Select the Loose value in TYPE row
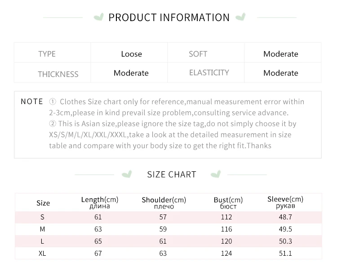 [x=131, y=54]
